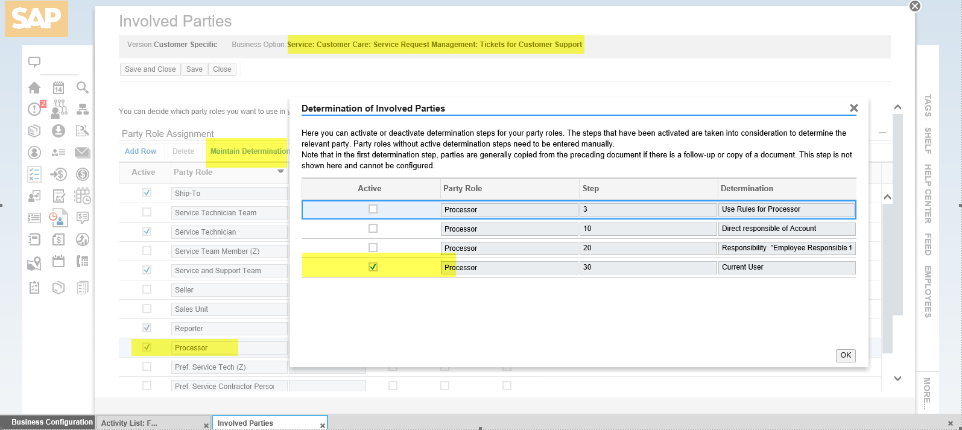
Task: Go to the Home icon
Action: (34, 87)
